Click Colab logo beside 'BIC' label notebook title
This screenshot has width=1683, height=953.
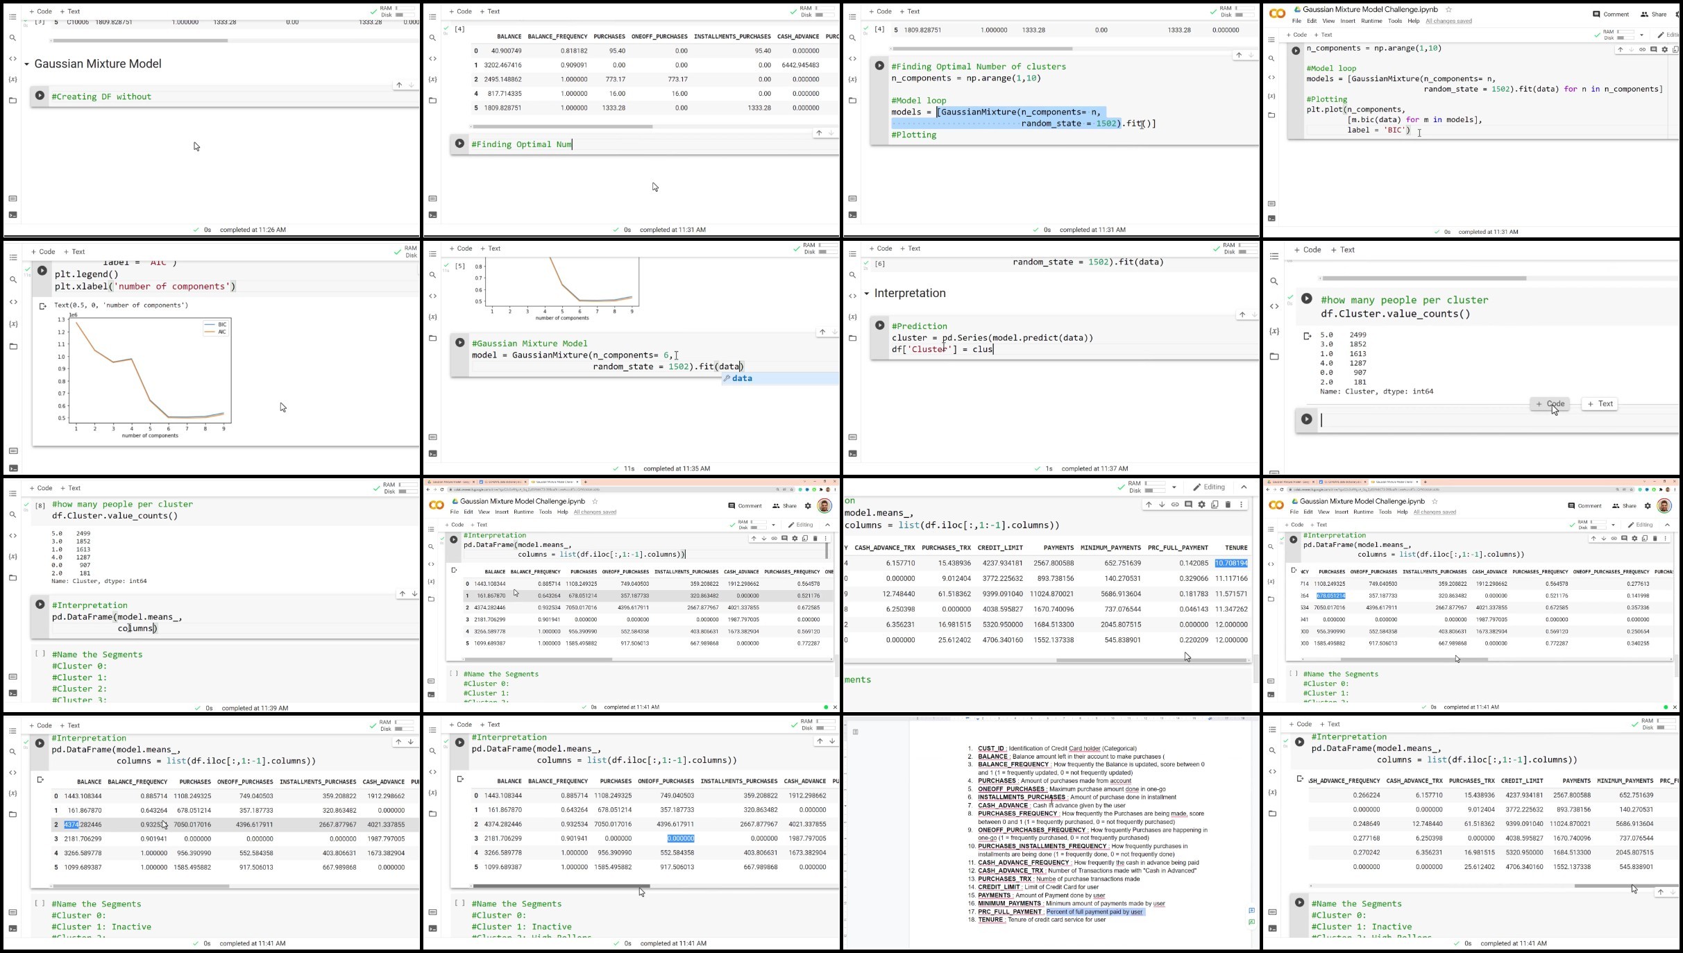(x=1277, y=13)
